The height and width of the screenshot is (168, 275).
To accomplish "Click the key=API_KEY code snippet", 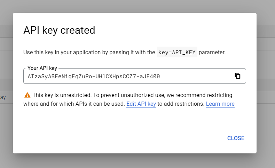I will 177,53.
